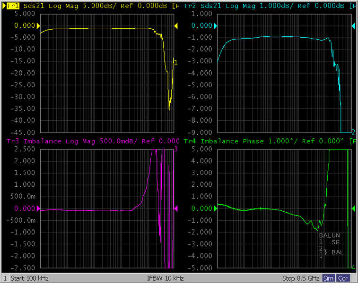Click green trace number 4 end label
The width and height of the screenshot is (358, 283).
353,267
